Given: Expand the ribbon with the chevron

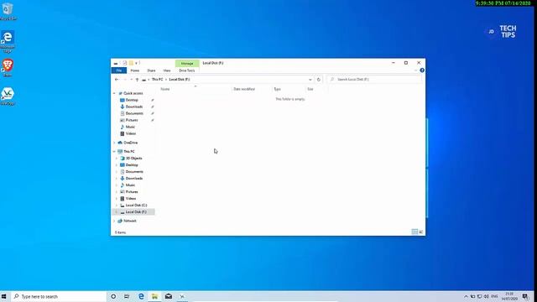Looking at the screenshot, I should click(415, 70).
